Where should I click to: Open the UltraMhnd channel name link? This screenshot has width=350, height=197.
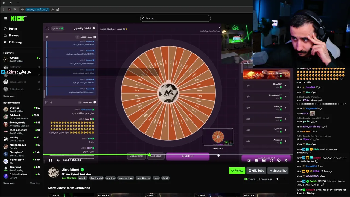click(70, 170)
